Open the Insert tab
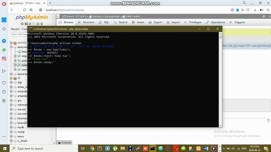Screen dimensions: 271x152 click(138, 22)
